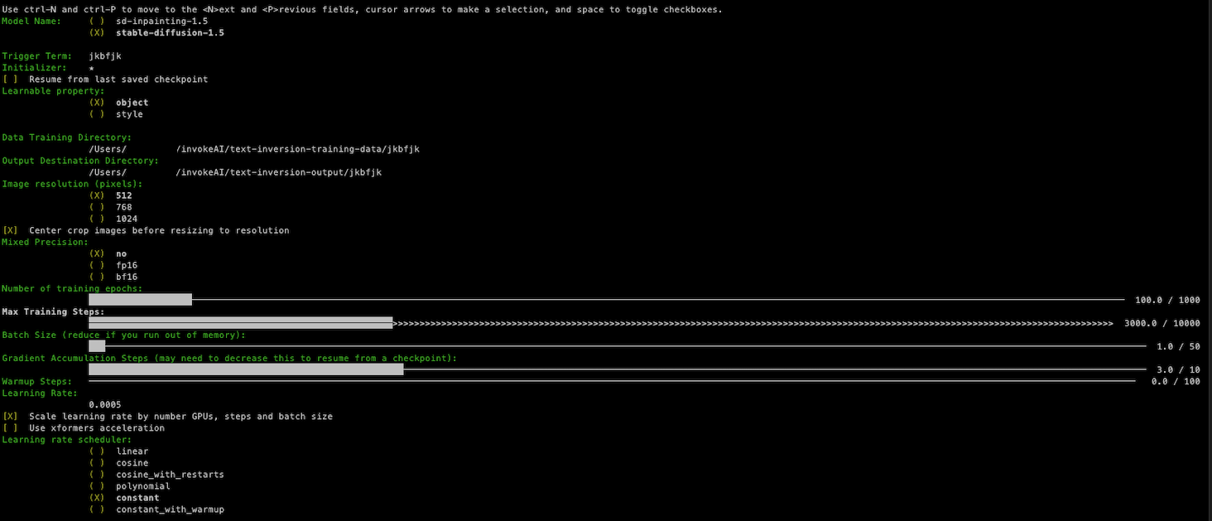
Task: Select the stable-diffusion-1.5 model option
Action: coord(97,32)
